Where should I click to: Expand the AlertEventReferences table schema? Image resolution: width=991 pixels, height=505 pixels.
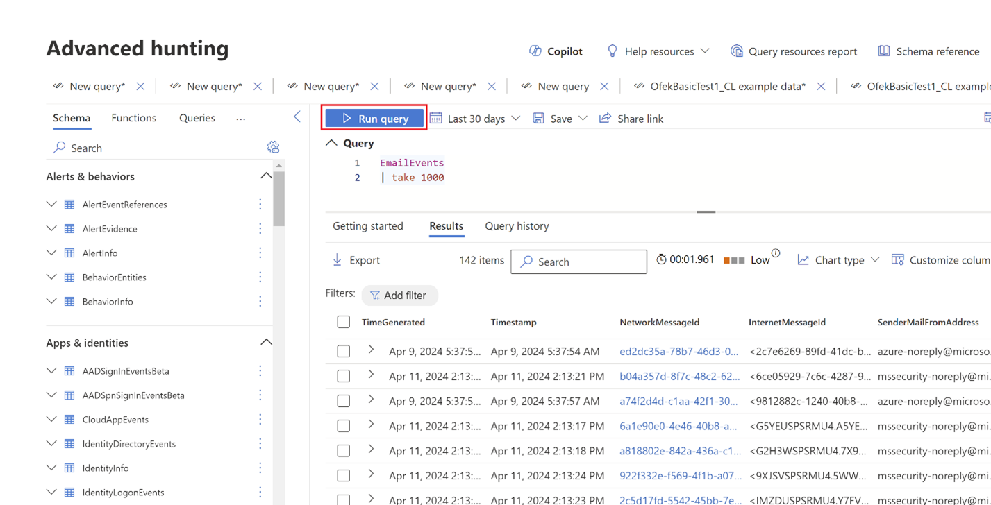tap(51, 204)
